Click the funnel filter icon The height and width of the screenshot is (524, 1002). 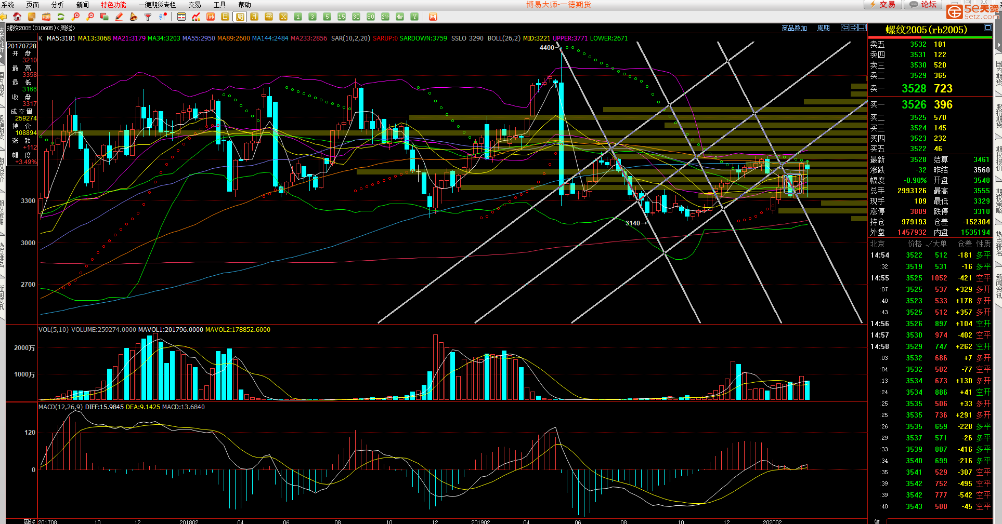[x=148, y=17]
